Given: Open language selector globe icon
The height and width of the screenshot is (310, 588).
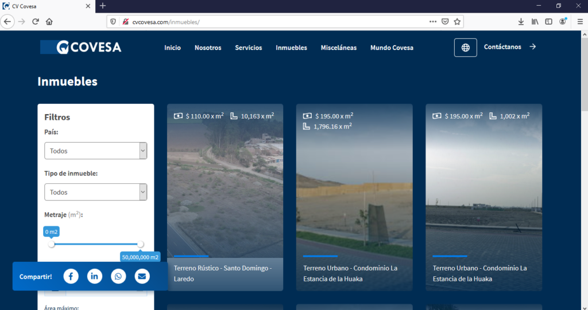Looking at the screenshot, I should coord(465,48).
